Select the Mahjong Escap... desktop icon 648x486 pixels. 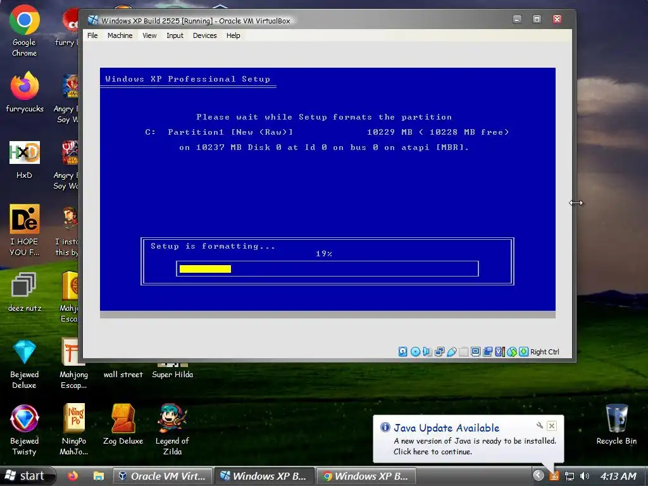(73, 364)
